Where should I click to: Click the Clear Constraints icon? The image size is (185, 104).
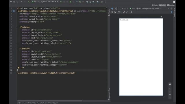pyautogui.click(x=124, y=12)
